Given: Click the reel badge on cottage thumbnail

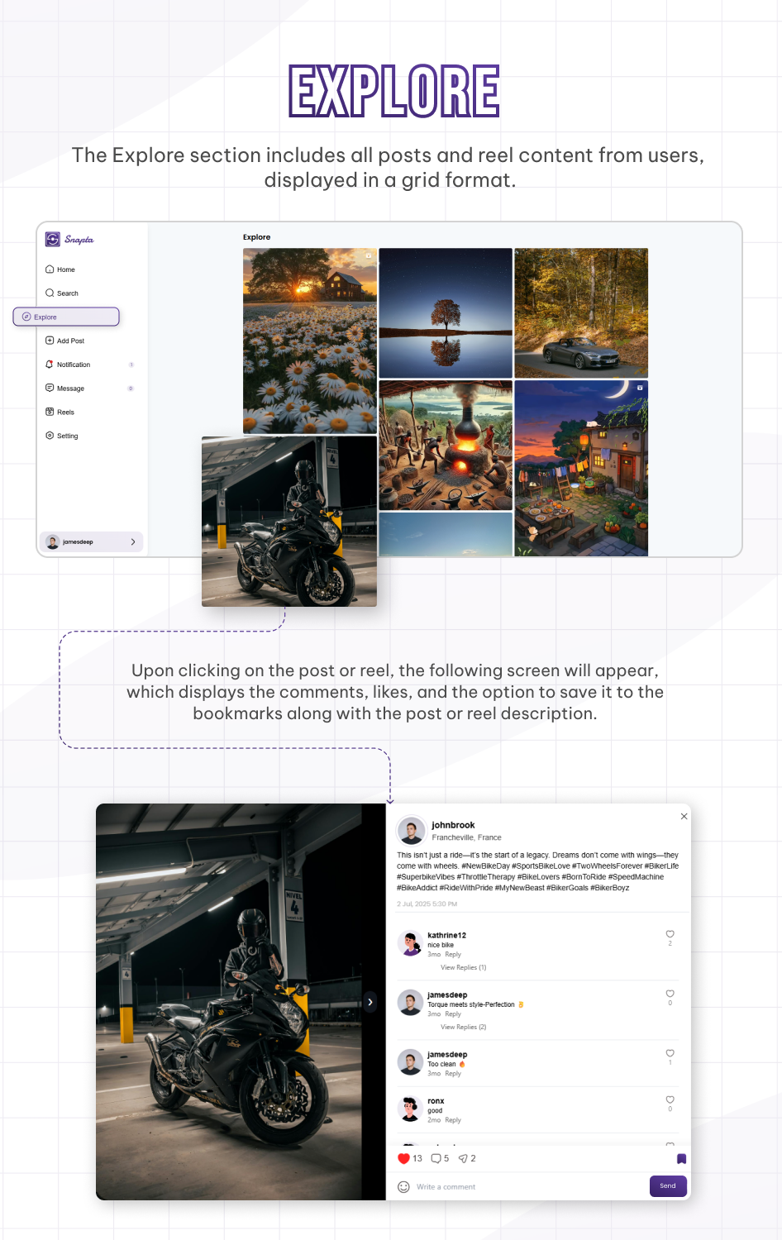Looking at the screenshot, I should point(640,388).
